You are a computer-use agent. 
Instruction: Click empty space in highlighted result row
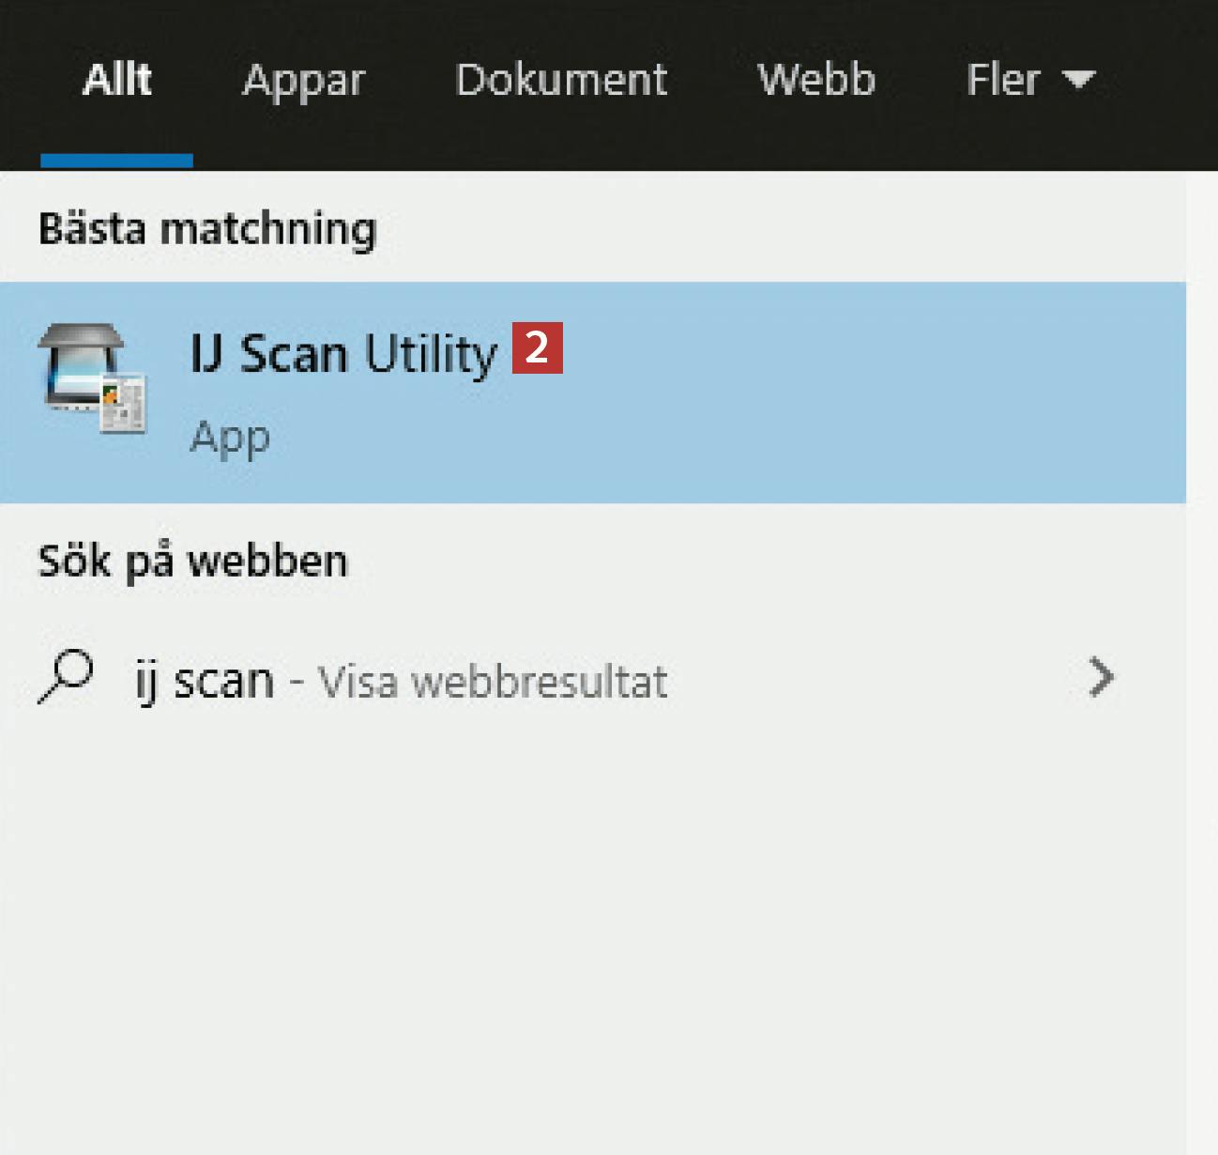click(x=845, y=393)
